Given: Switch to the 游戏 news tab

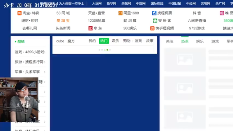Looking at the screenshot, I should (215, 41).
